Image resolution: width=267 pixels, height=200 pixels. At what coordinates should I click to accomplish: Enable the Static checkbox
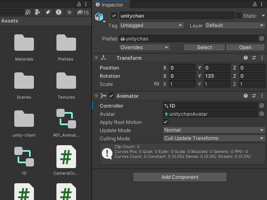pyautogui.click(x=239, y=16)
